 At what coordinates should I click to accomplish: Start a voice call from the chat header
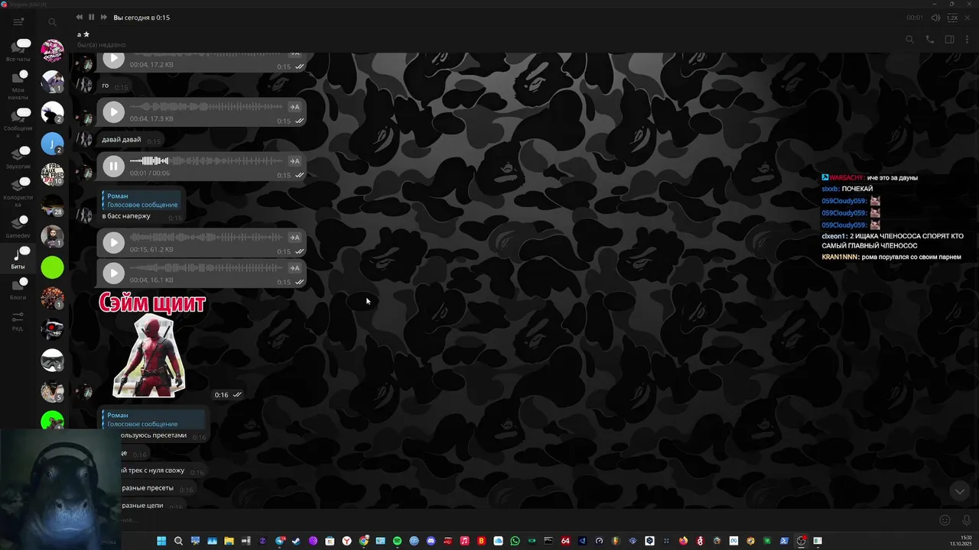coord(929,40)
